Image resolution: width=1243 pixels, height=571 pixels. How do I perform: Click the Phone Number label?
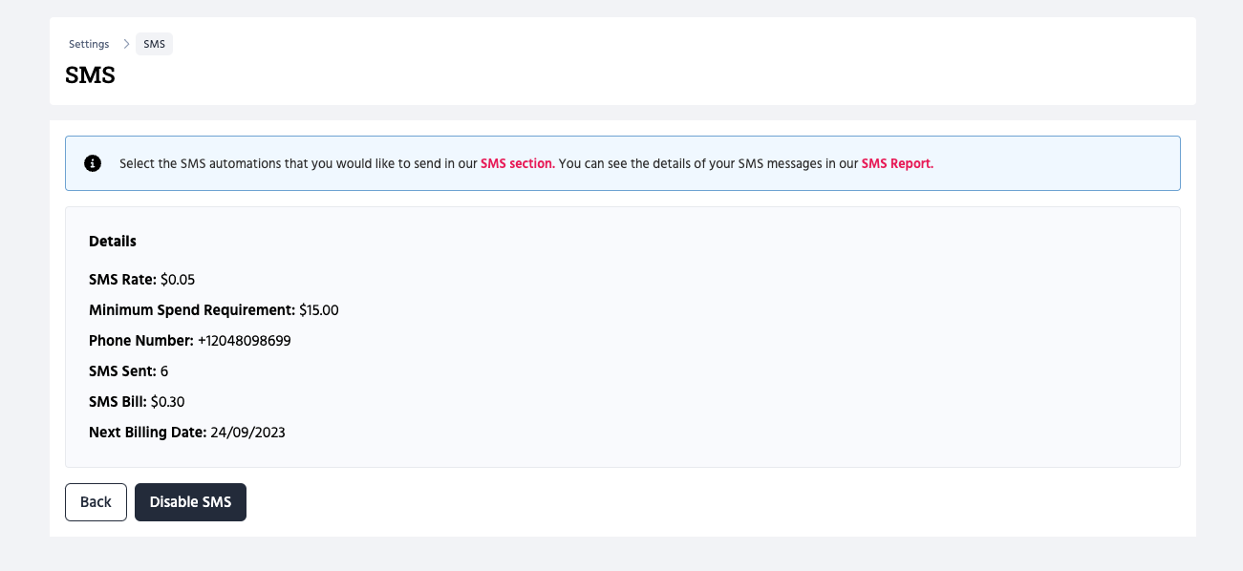click(140, 341)
